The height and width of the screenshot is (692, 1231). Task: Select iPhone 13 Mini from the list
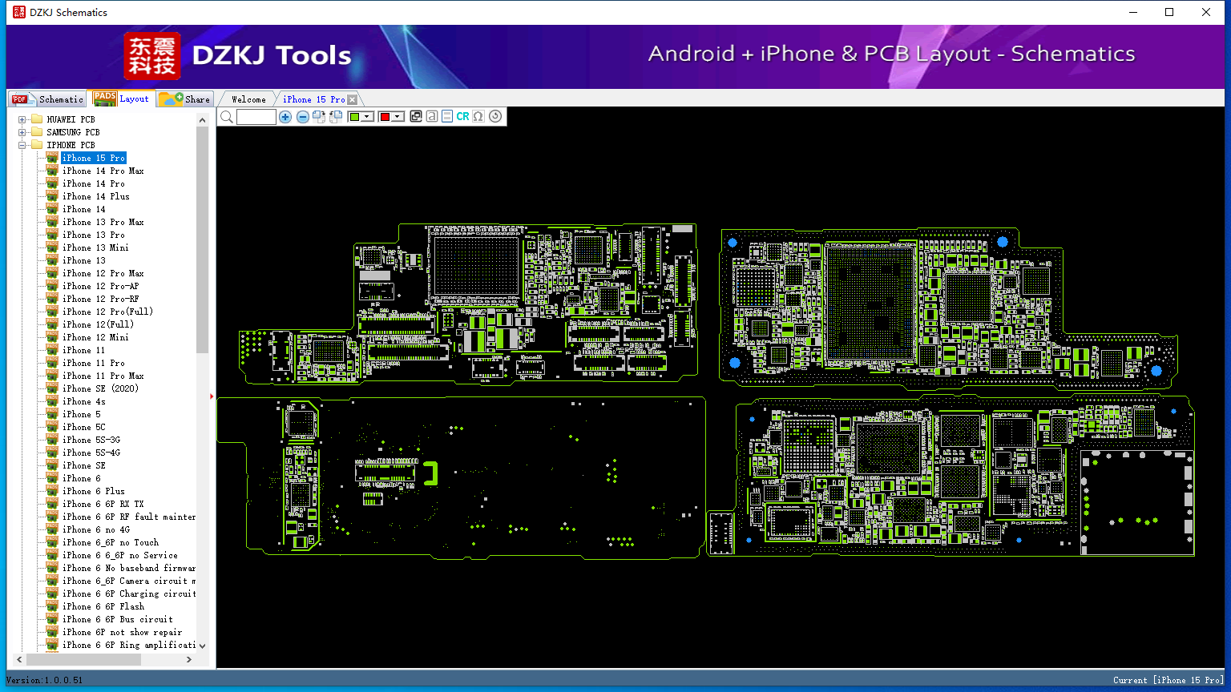(95, 247)
